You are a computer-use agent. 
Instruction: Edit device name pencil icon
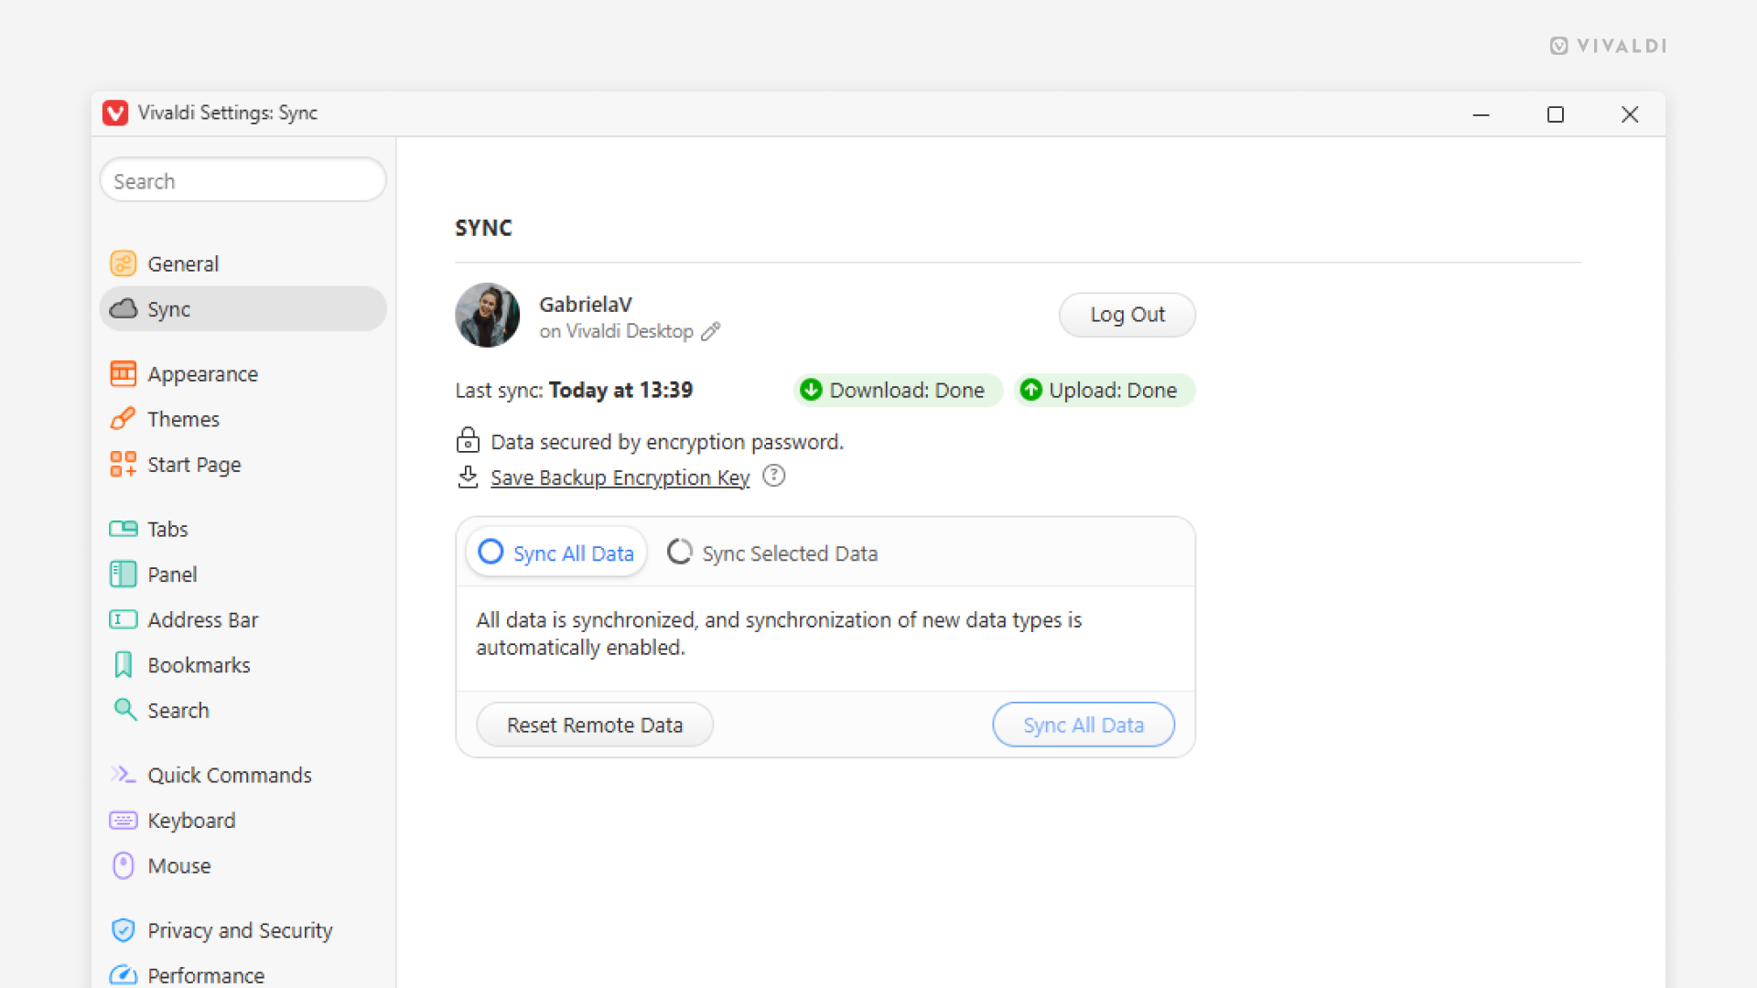tap(711, 331)
